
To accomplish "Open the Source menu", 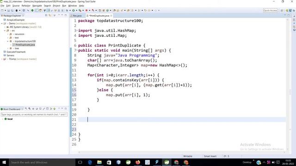I will (x=16, y=6).
